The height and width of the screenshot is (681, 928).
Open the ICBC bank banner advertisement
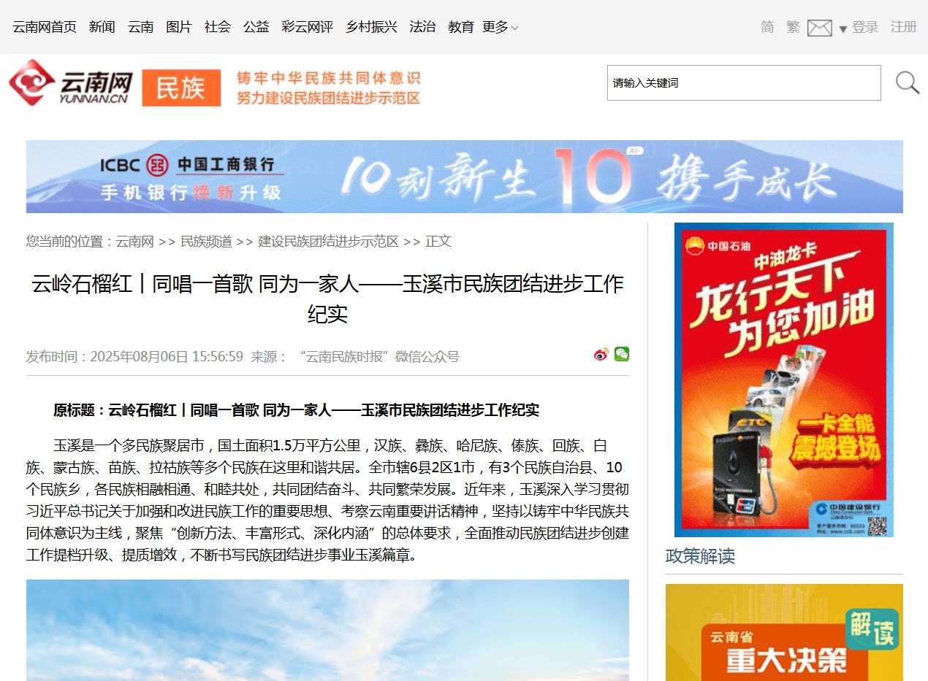pos(464,177)
